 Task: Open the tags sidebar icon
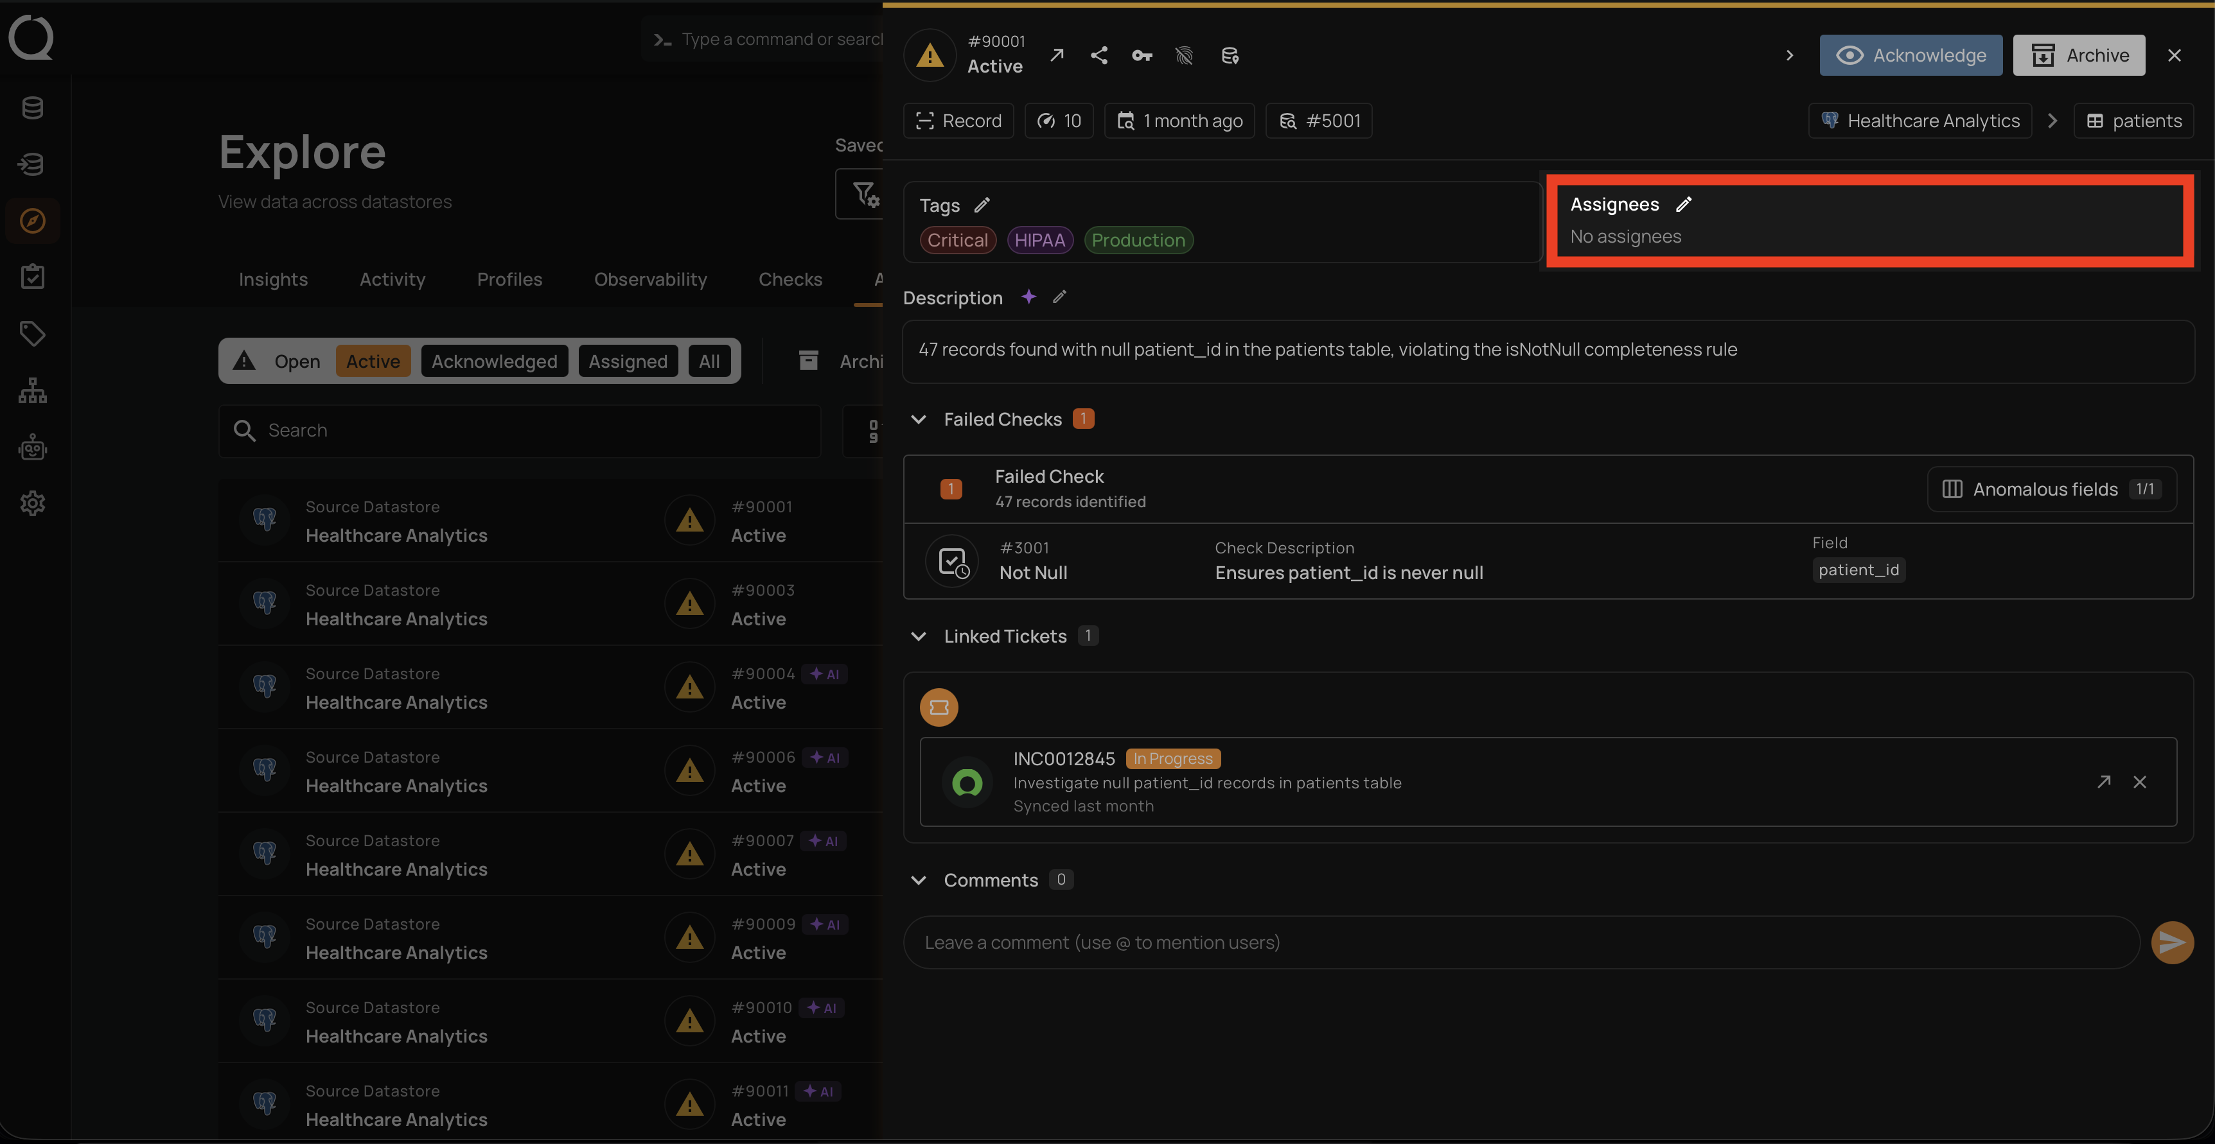(33, 333)
